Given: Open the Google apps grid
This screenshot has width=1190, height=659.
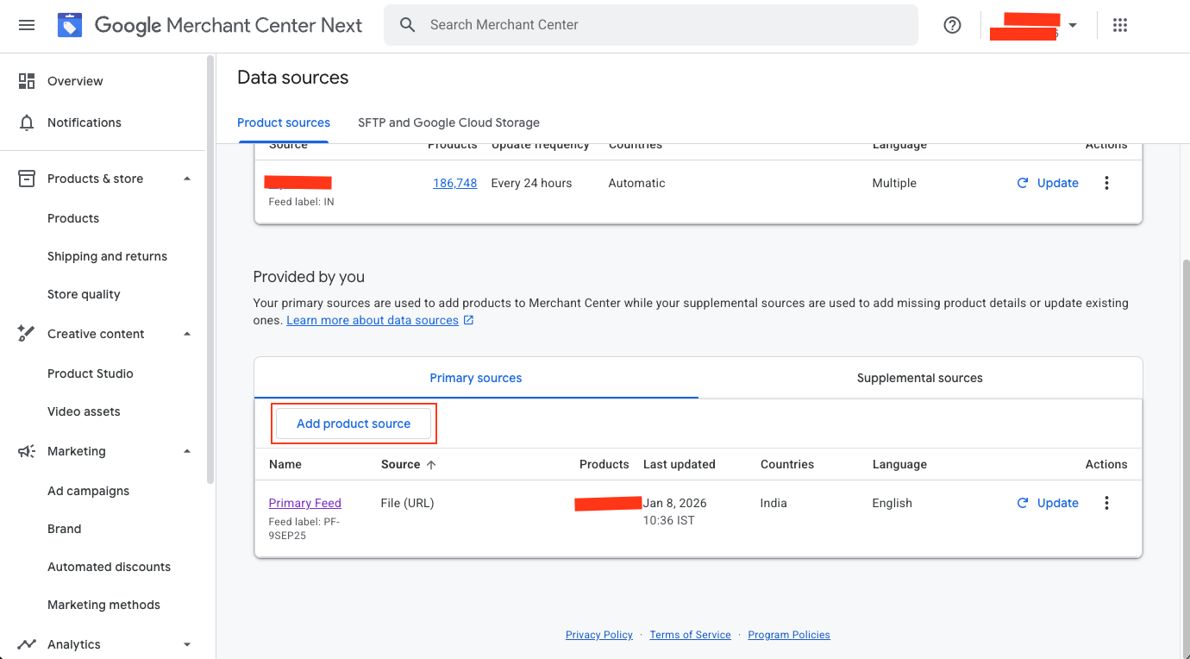Looking at the screenshot, I should 1120,25.
